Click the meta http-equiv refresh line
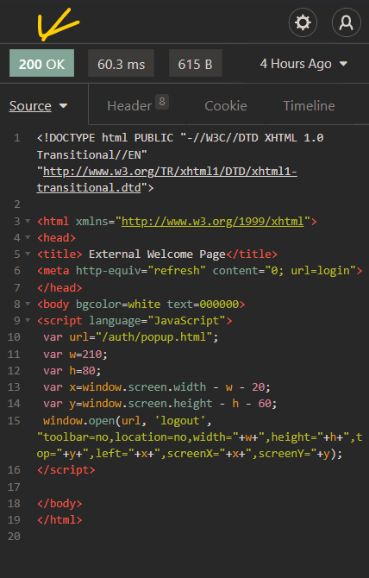 (x=200, y=271)
